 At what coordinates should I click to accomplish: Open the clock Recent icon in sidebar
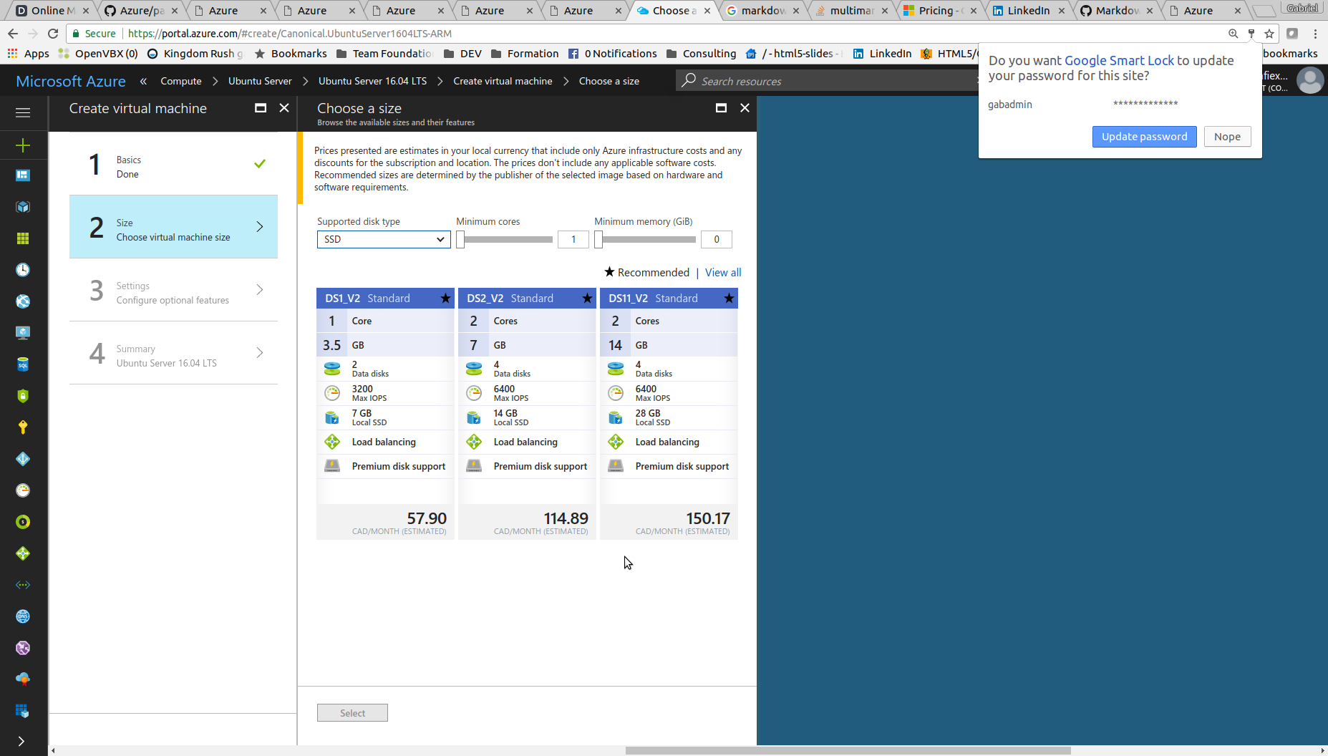[23, 270]
